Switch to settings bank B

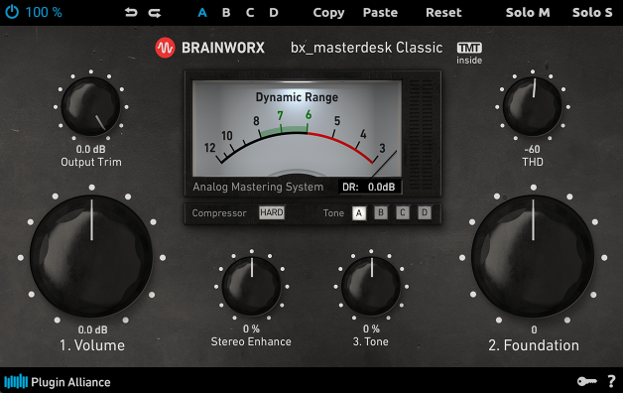pos(226,13)
